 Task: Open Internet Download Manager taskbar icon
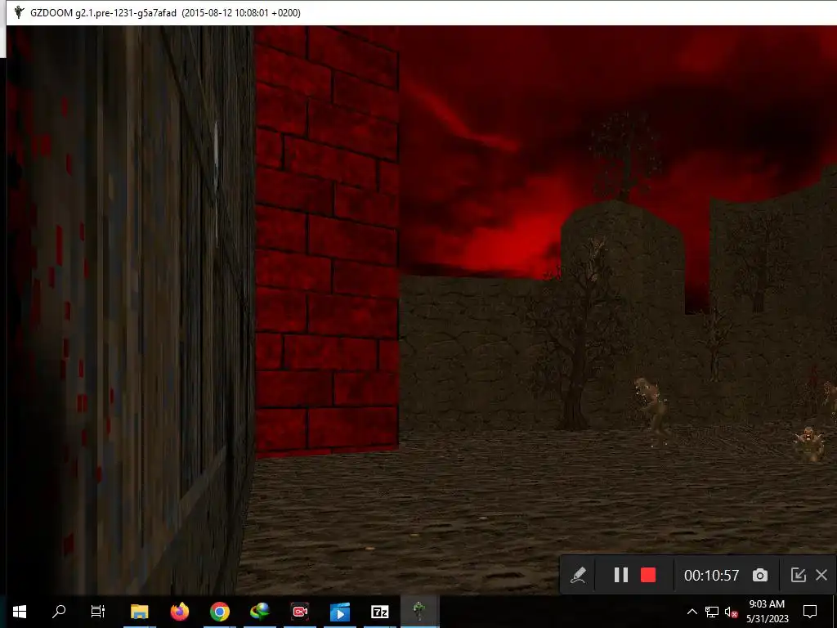(x=259, y=612)
